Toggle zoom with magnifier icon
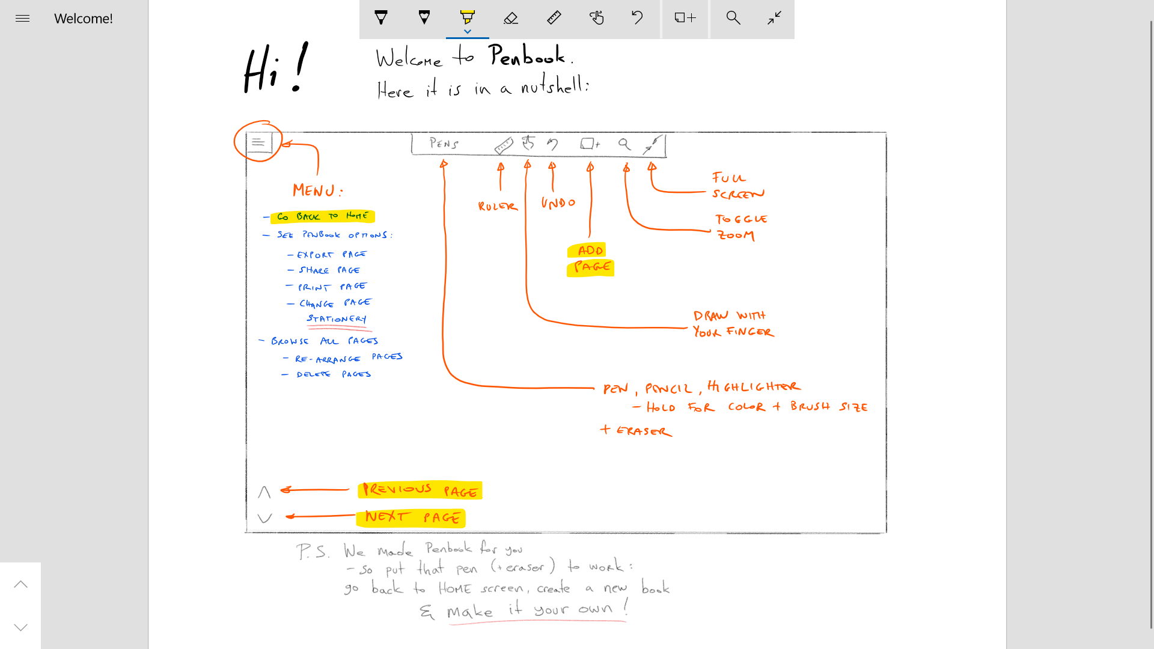 pos(733,18)
